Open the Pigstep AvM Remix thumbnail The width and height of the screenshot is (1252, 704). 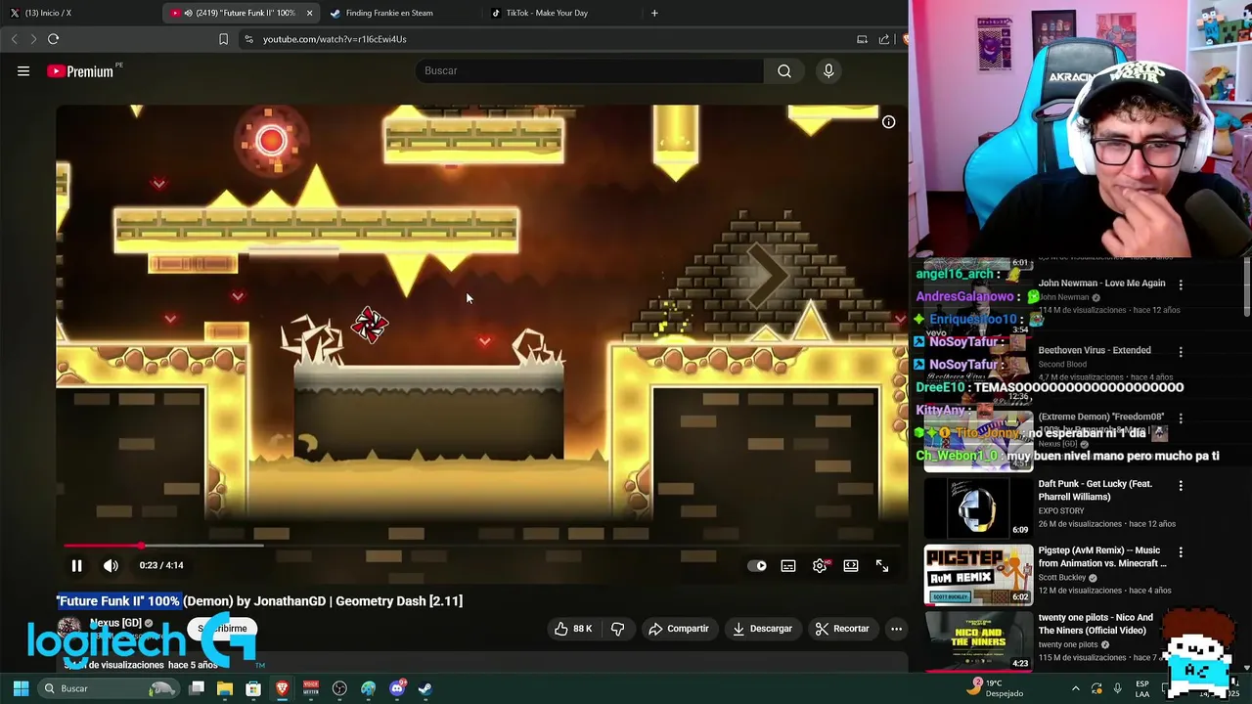tap(978, 574)
